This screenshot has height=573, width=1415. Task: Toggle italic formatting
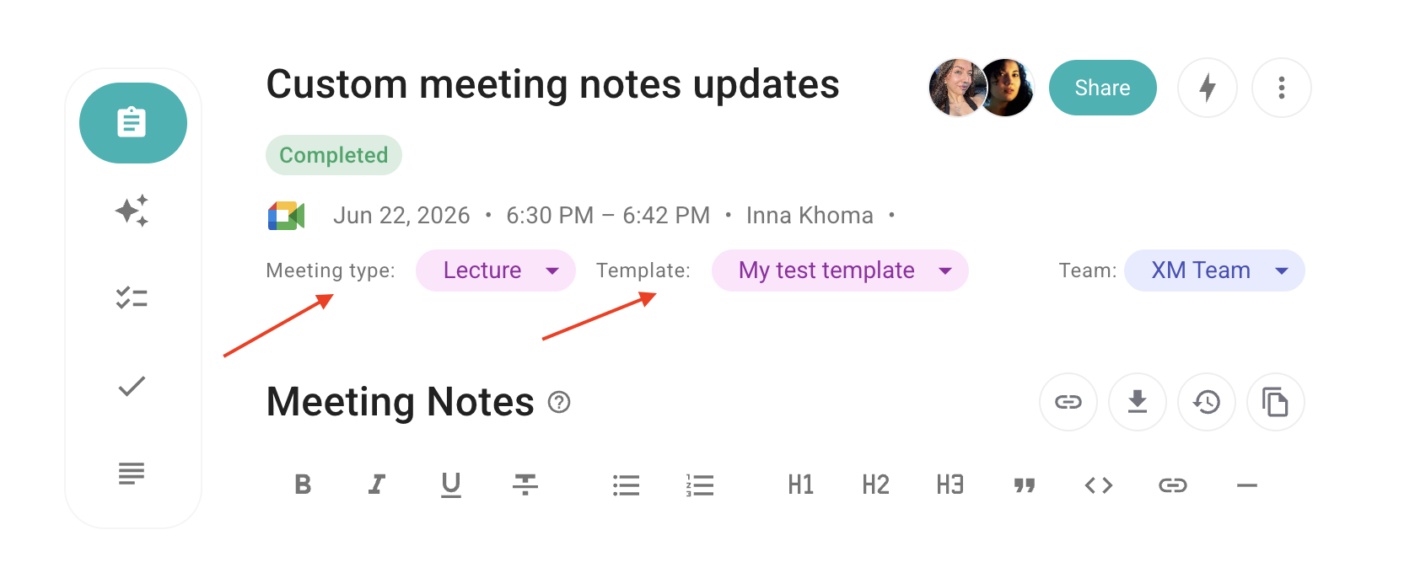coord(377,485)
